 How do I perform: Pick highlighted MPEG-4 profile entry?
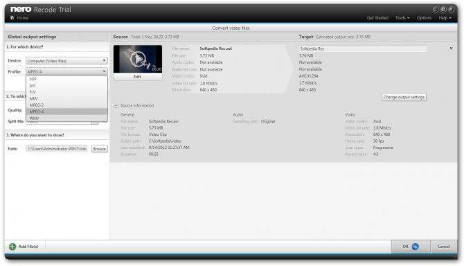66,112
